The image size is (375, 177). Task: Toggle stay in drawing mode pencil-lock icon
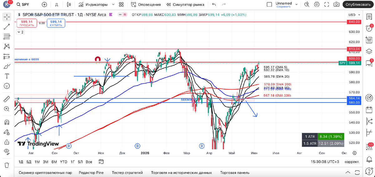(7, 132)
